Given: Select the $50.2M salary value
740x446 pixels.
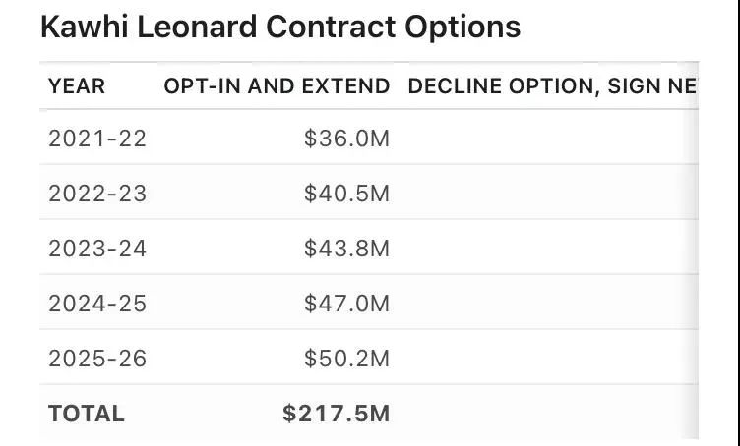Looking at the screenshot, I should click(346, 359).
